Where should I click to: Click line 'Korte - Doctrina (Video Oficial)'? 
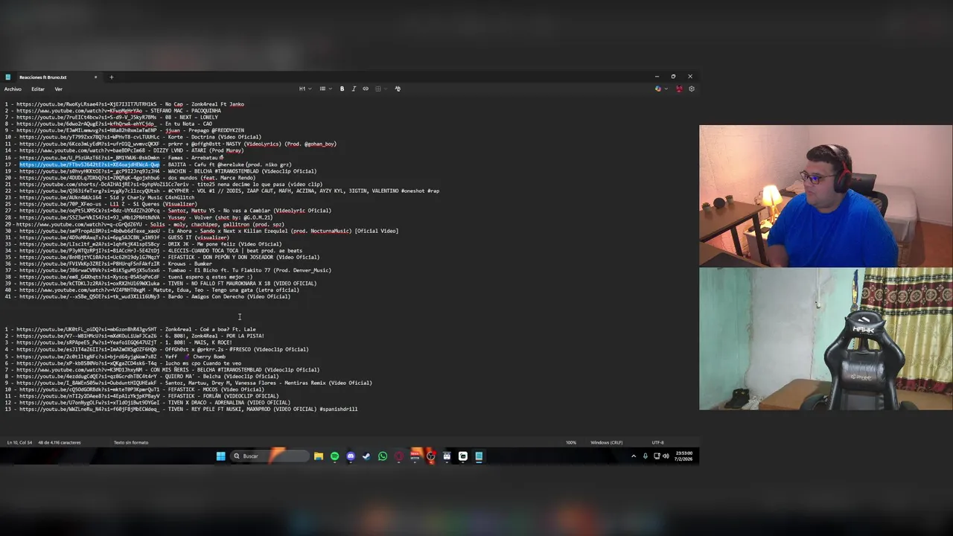tap(214, 137)
